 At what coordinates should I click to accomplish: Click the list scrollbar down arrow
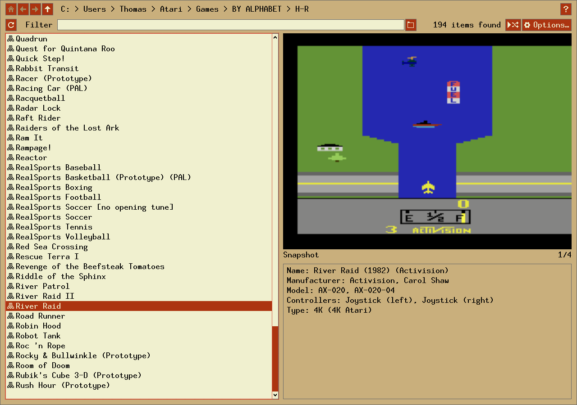[x=275, y=395]
